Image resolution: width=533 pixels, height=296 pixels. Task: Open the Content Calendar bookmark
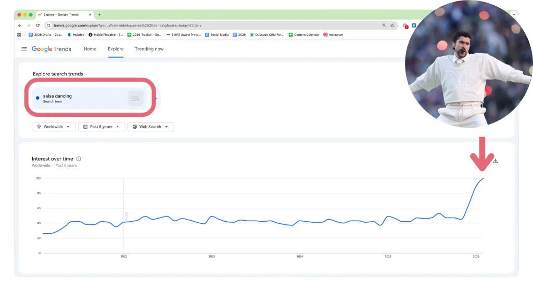click(304, 35)
